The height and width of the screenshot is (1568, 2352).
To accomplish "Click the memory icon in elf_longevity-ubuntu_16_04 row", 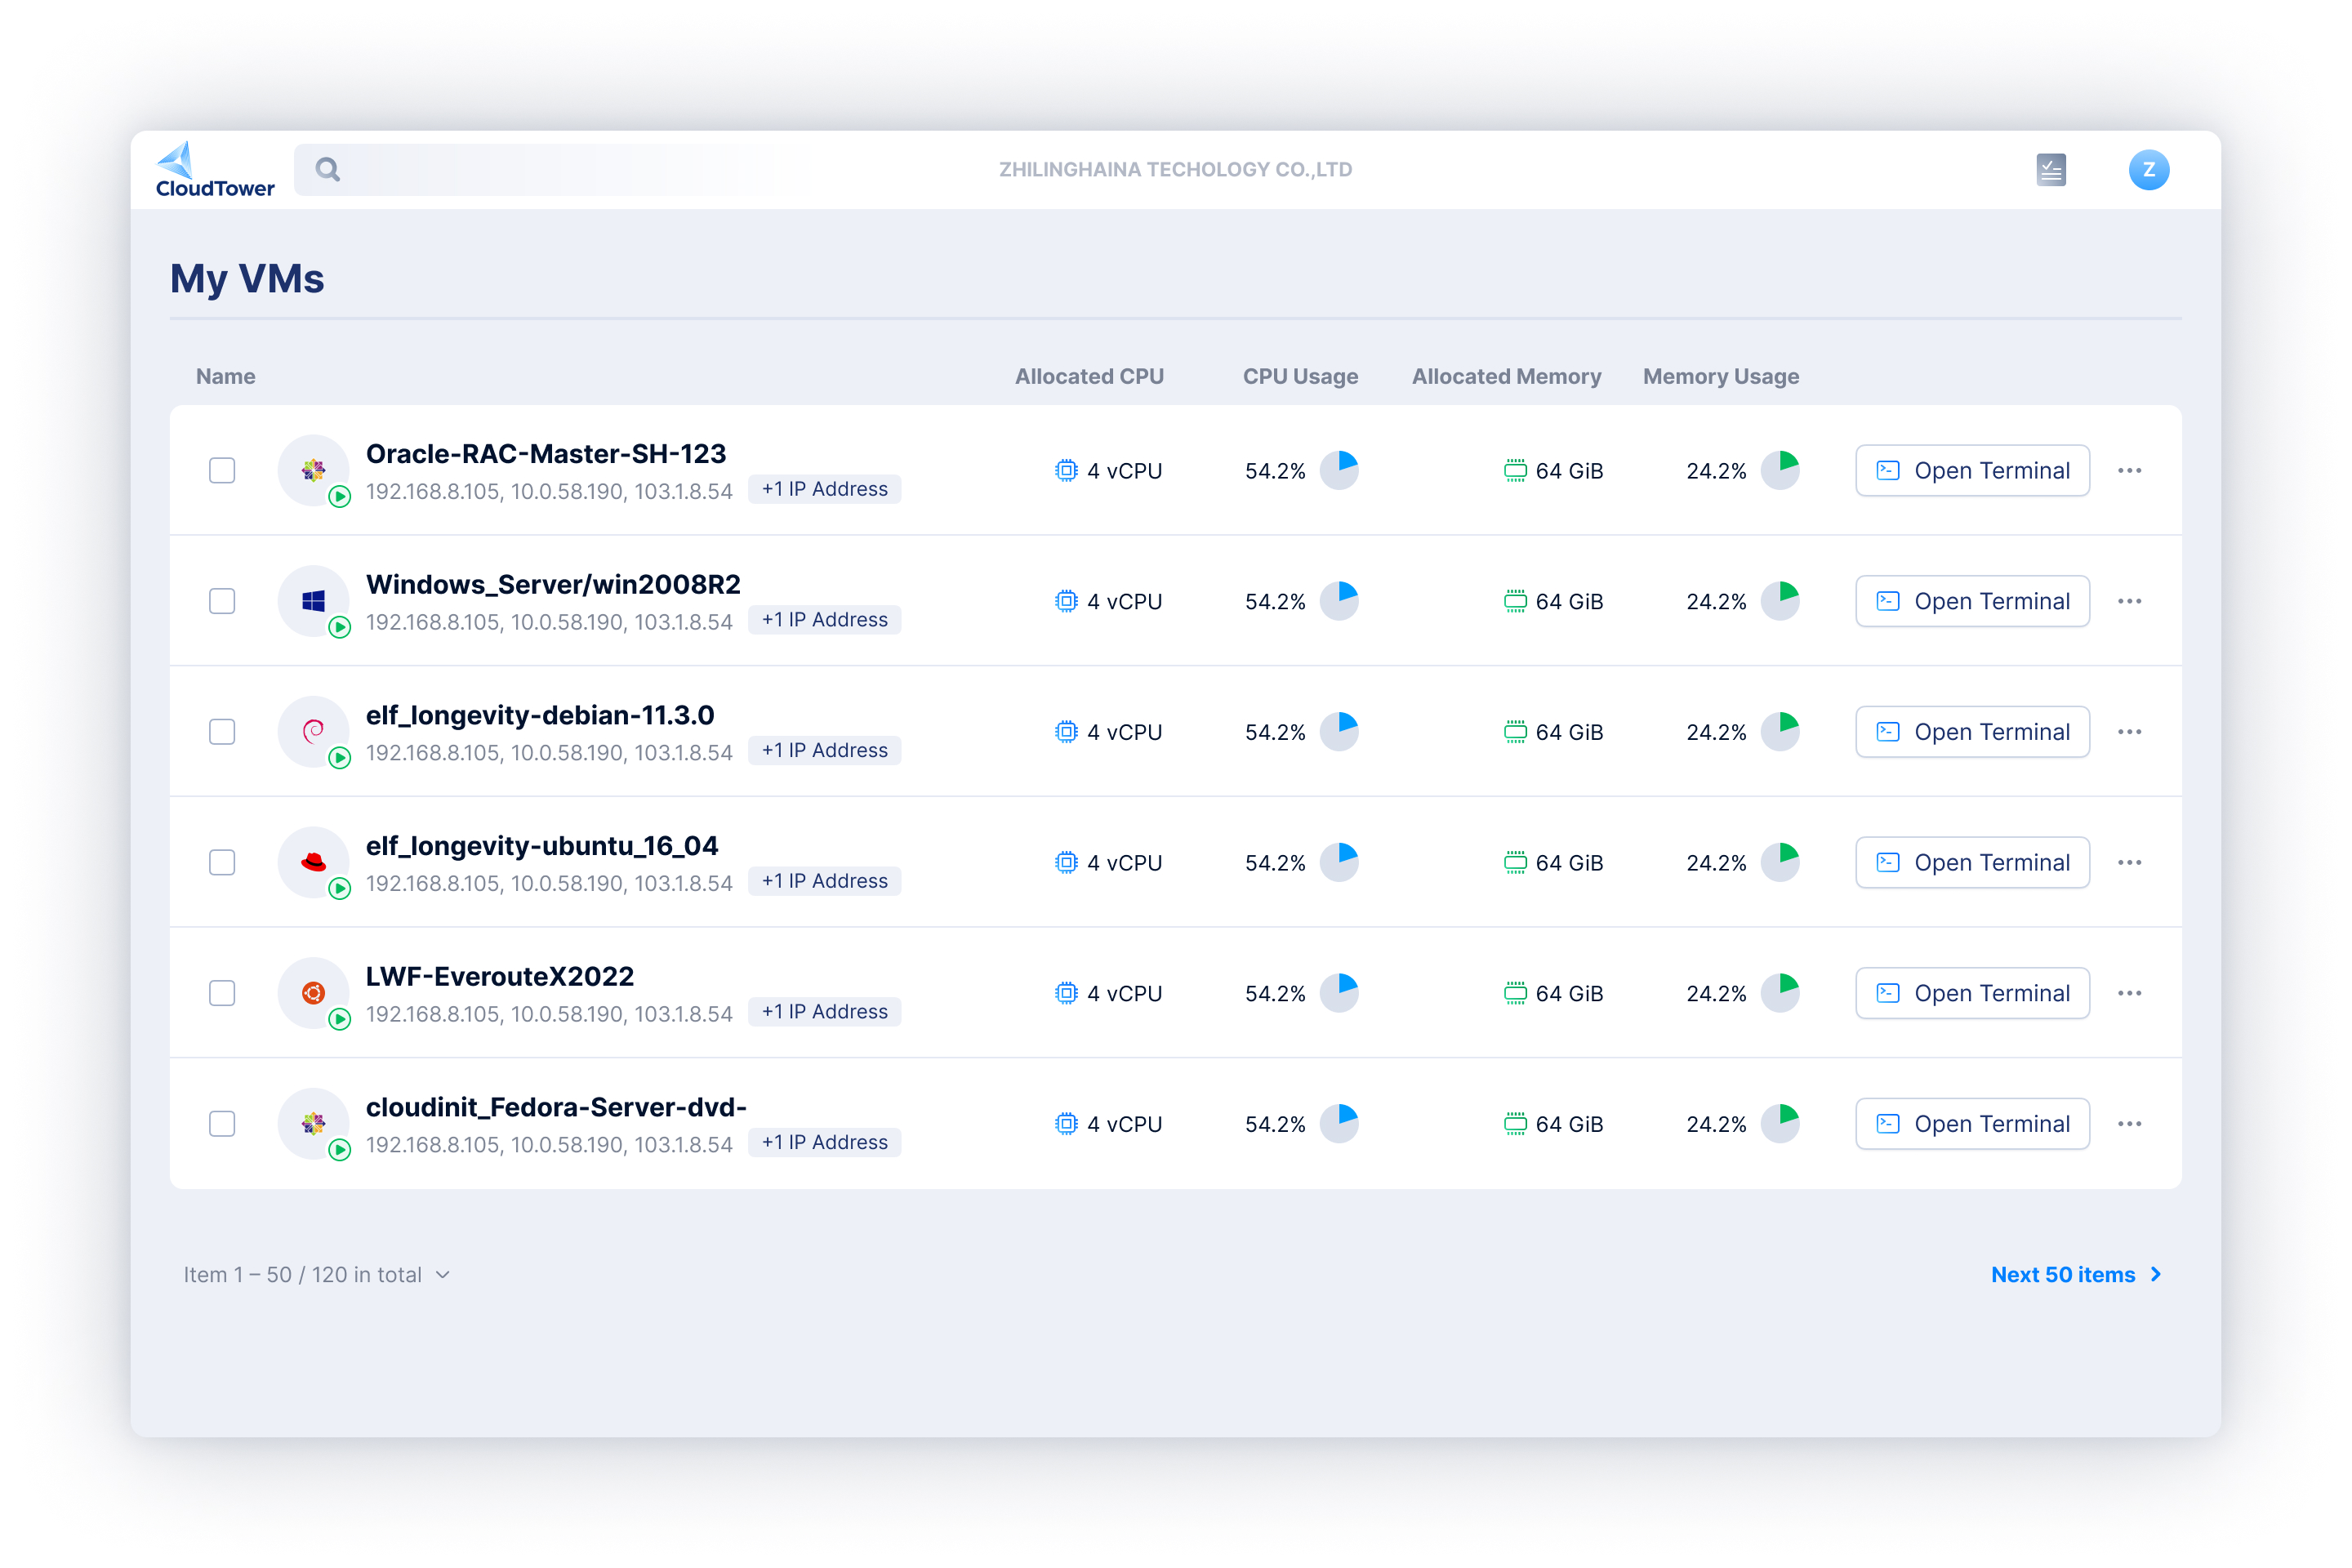I will [x=1515, y=862].
